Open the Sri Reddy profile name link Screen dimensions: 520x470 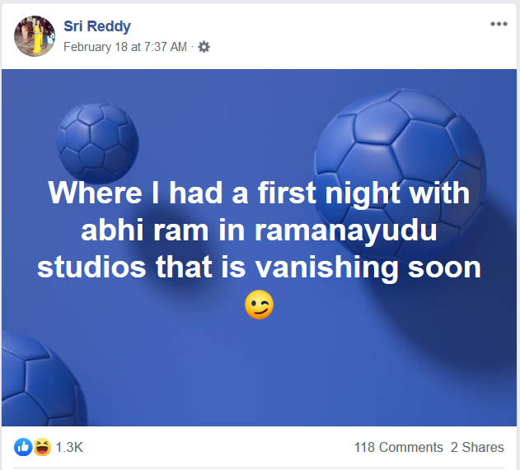point(96,27)
